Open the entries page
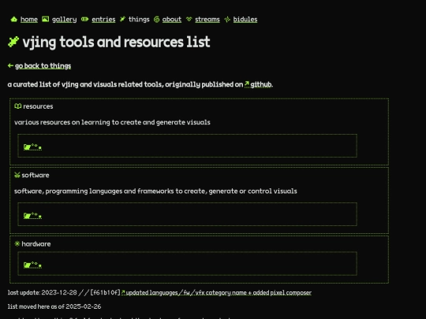 [x=103, y=19]
